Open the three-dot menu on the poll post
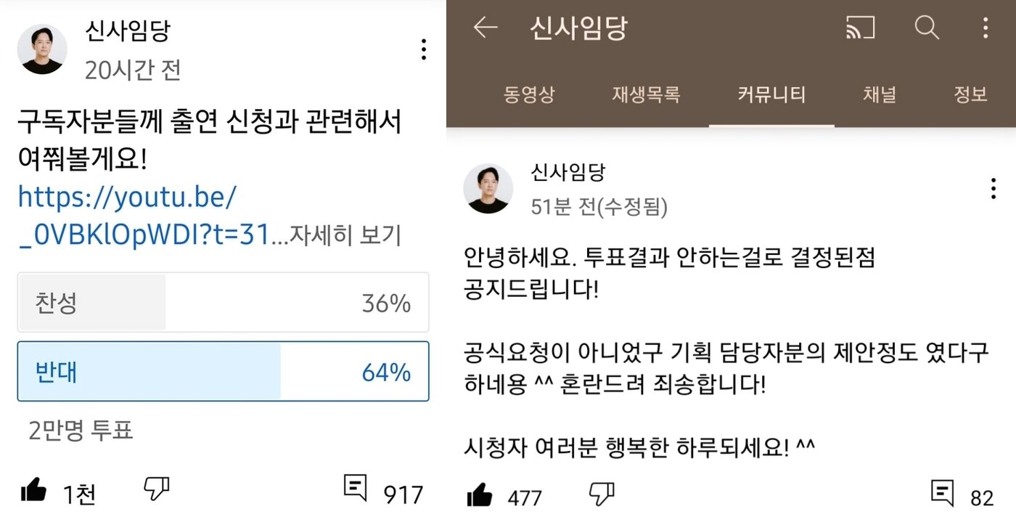The height and width of the screenshot is (525, 1016). tap(422, 49)
